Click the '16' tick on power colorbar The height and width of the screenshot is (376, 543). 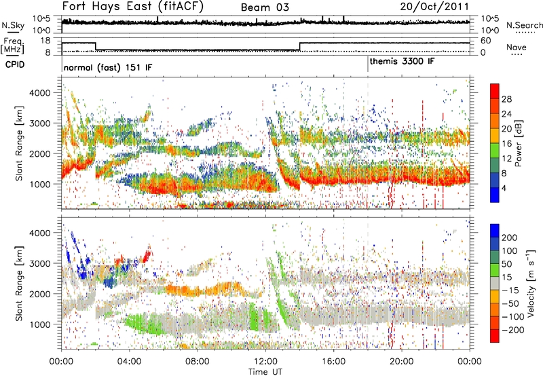(x=506, y=144)
